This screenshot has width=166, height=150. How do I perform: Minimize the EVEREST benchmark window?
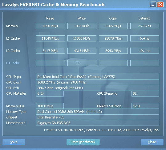click(x=153, y=5)
